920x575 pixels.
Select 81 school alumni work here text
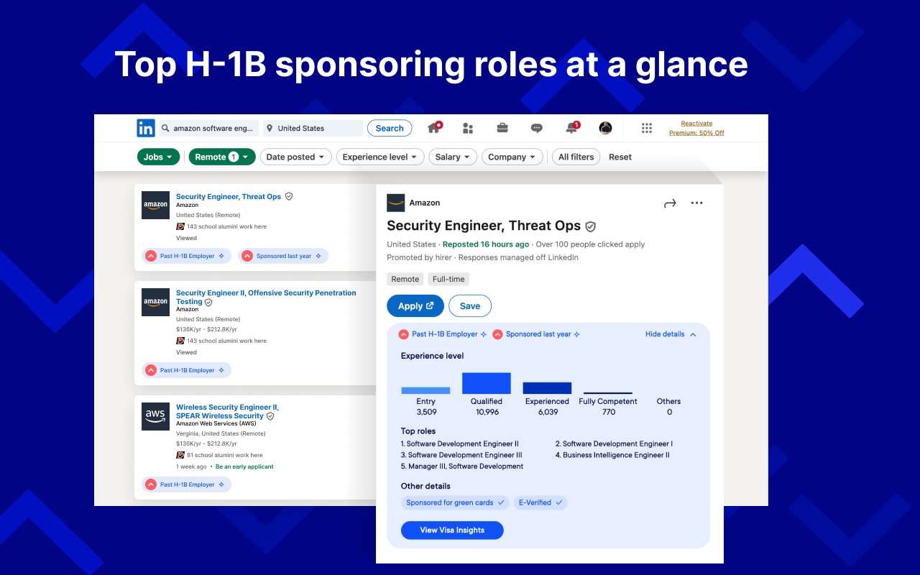225,455
